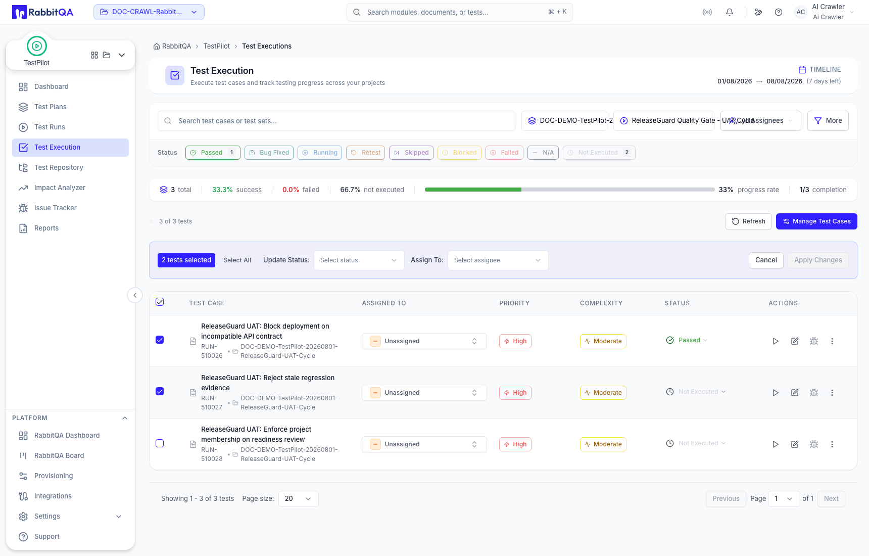The height and width of the screenshot is (556, 869).
Task: Open more actions for RUN-510027
Action: (832, 393)
